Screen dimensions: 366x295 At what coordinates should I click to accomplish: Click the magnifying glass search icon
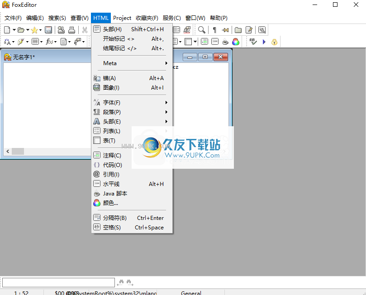pyautogui.click(x=202, y=30)
